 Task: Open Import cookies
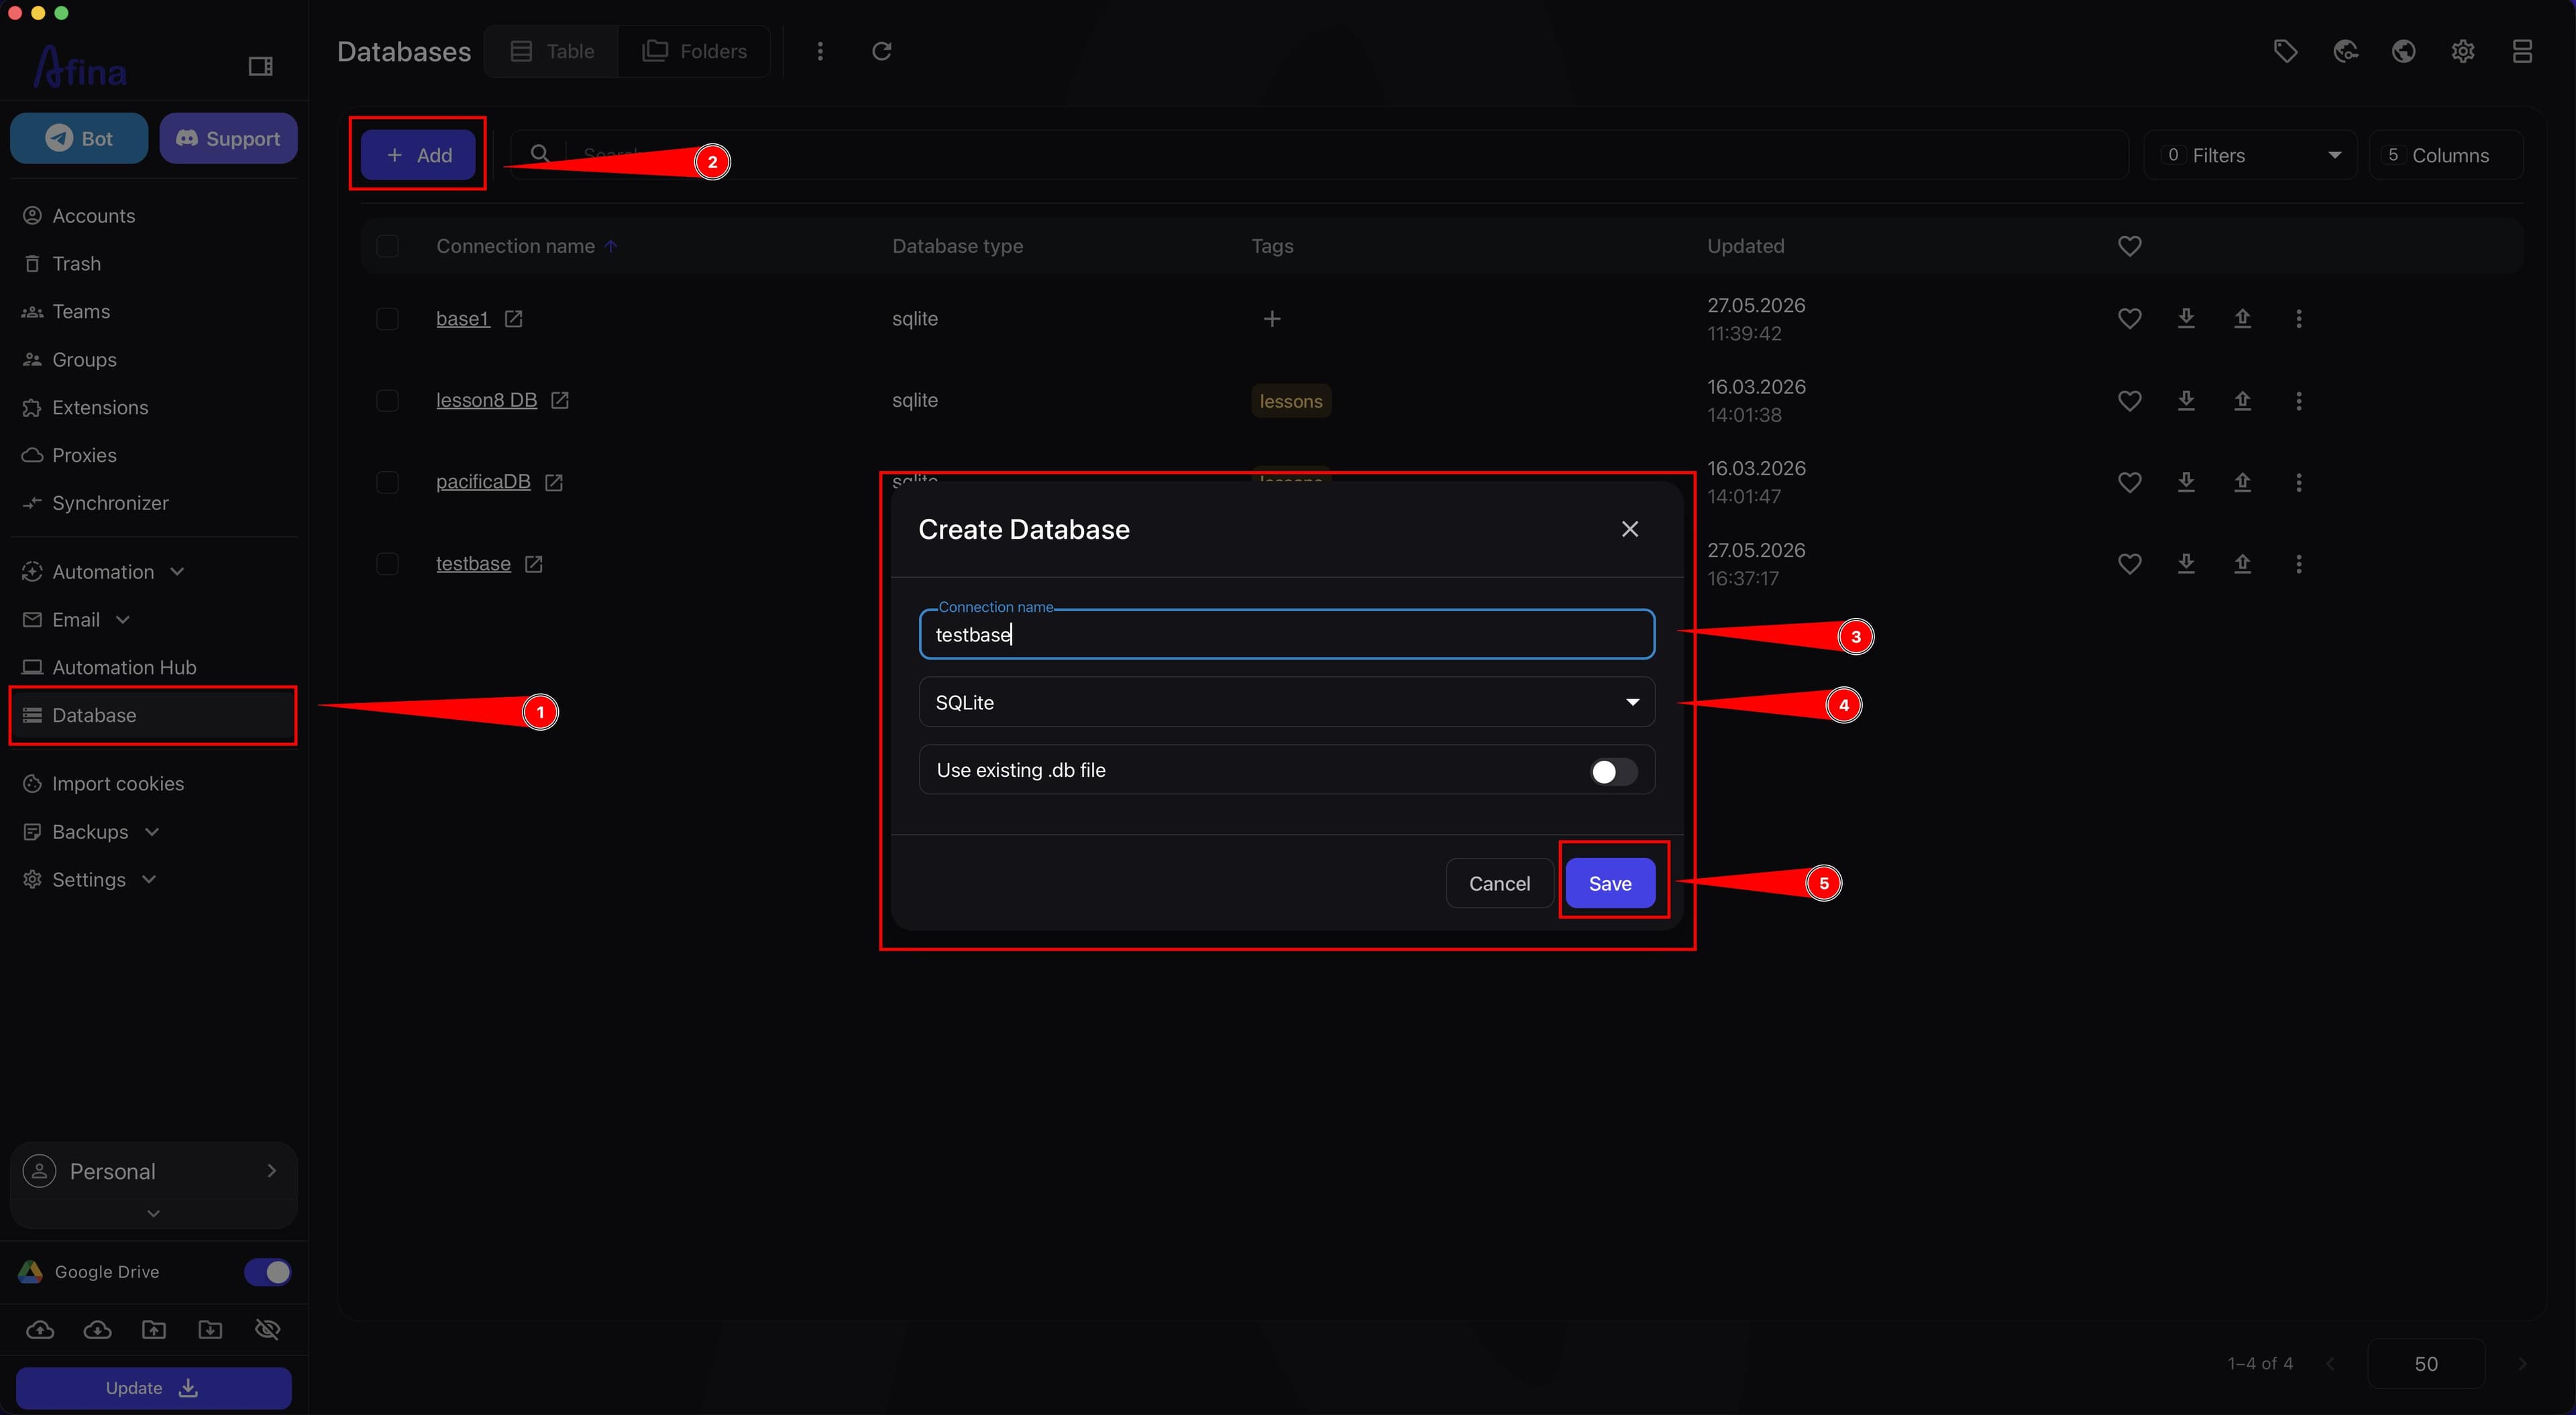(118, 784)
